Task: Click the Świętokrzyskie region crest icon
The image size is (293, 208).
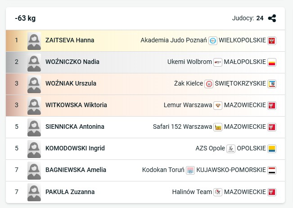Action: [x=271, y=84]
